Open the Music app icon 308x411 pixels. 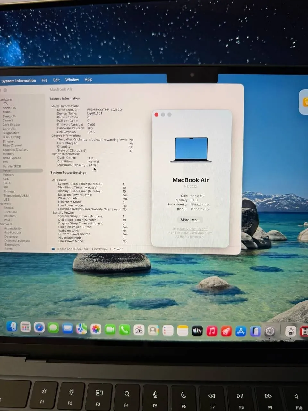coord(212,331)
